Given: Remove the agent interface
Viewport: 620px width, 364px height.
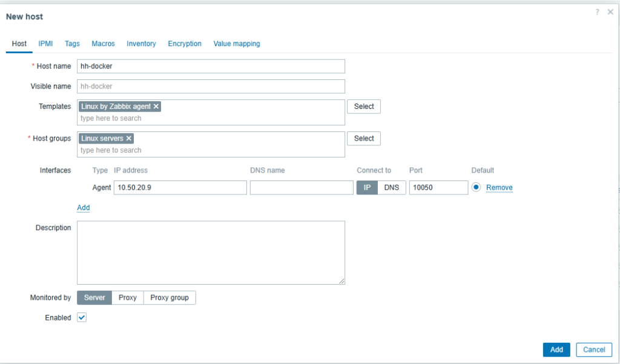Looking at the screenshot, I should click(x=500, y=187).
